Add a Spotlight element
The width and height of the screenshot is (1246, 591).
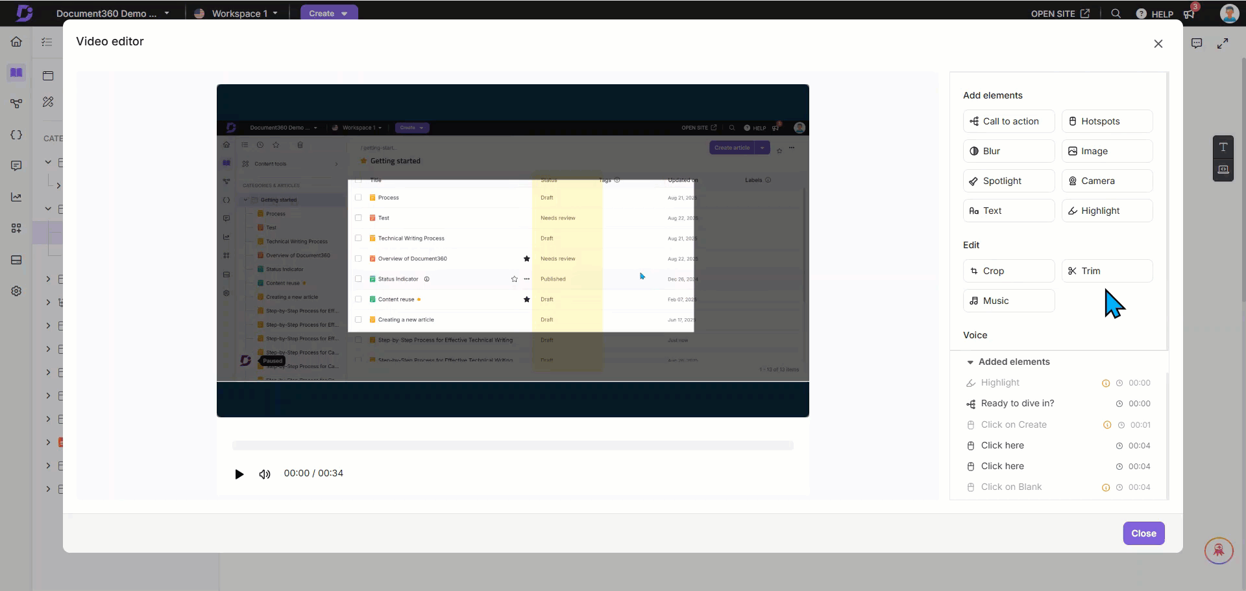point(1008,181)
